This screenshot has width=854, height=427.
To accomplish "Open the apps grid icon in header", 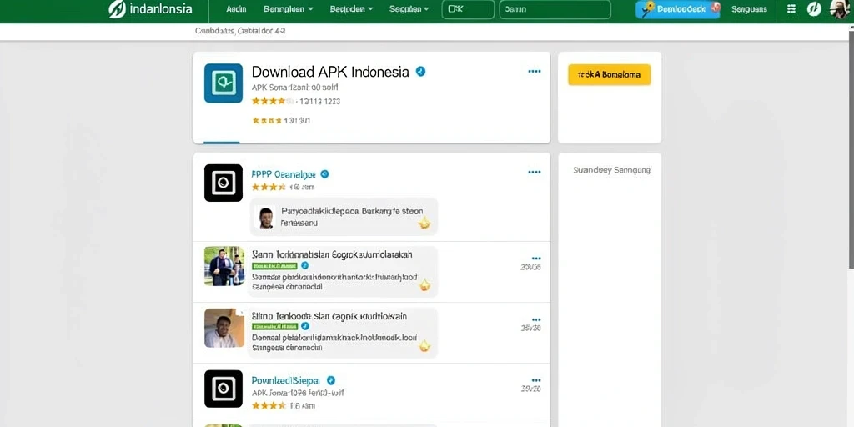I will click(791, 8).
